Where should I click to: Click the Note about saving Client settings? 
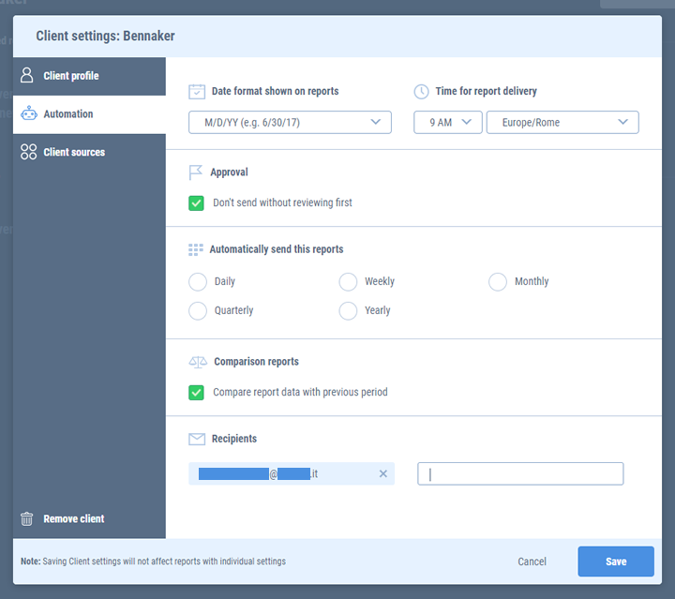[x=153, y=562]
